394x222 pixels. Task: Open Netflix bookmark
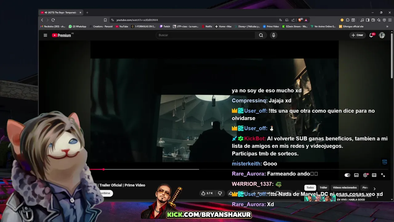pos(207,27)
